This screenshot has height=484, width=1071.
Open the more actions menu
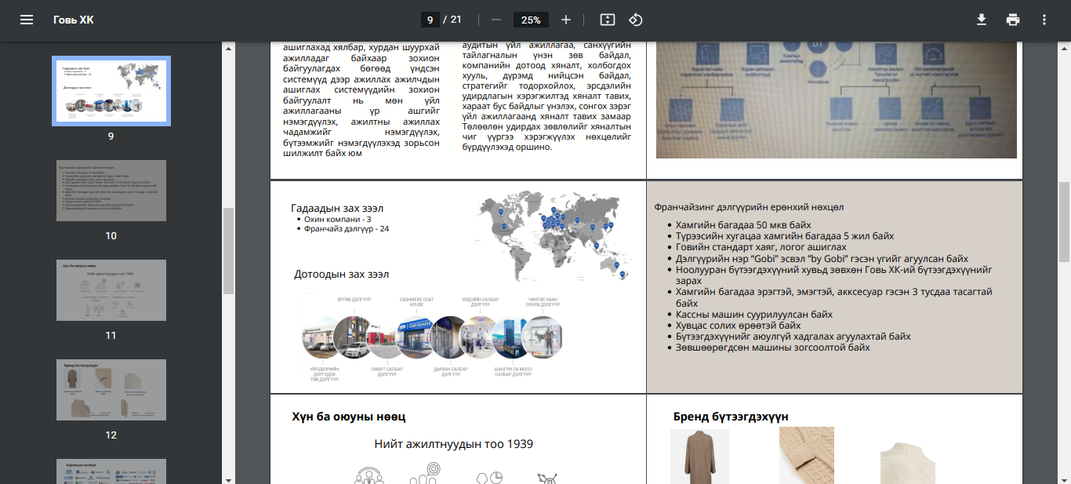1044,20
